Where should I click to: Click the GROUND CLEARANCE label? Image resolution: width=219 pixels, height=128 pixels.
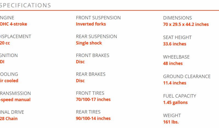187,76
